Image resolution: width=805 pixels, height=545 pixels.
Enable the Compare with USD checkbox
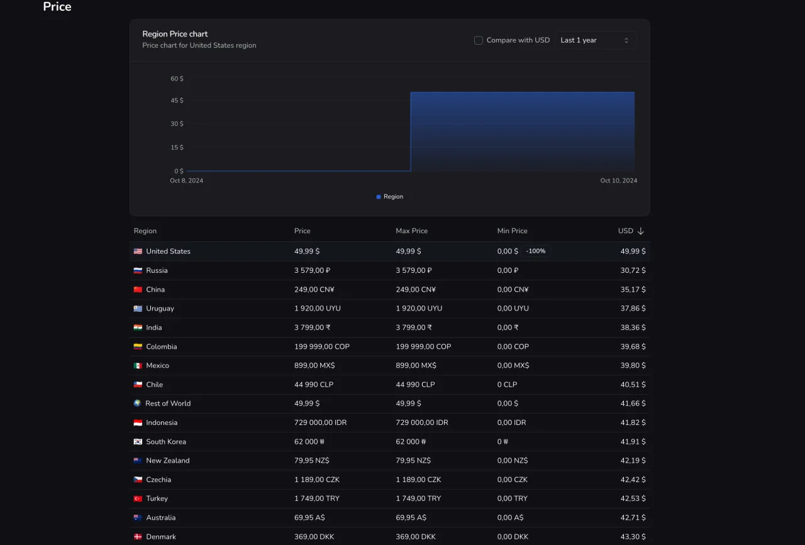(479, 40)
